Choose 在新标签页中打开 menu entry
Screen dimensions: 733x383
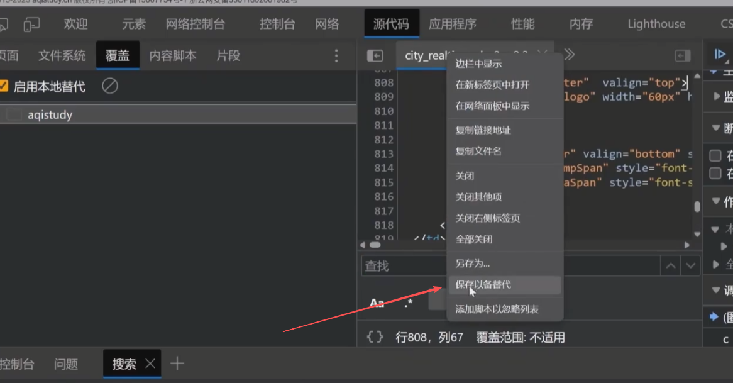(504, 85)
